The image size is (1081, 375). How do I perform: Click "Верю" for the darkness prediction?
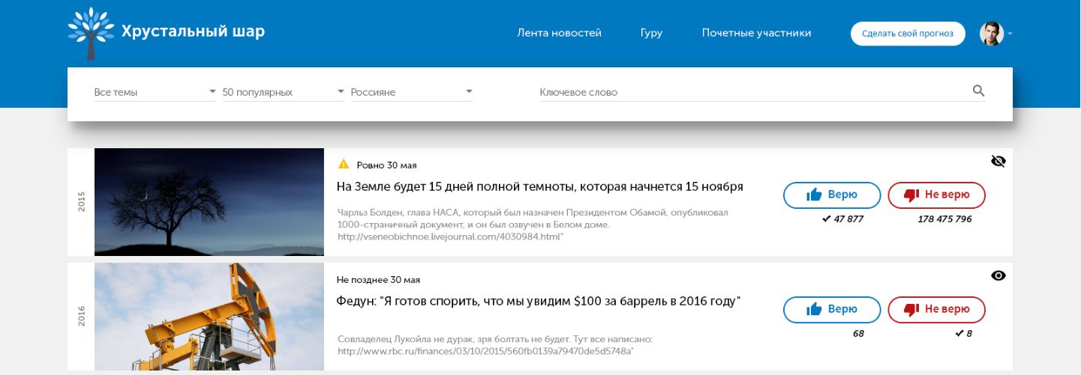point(831,195)
